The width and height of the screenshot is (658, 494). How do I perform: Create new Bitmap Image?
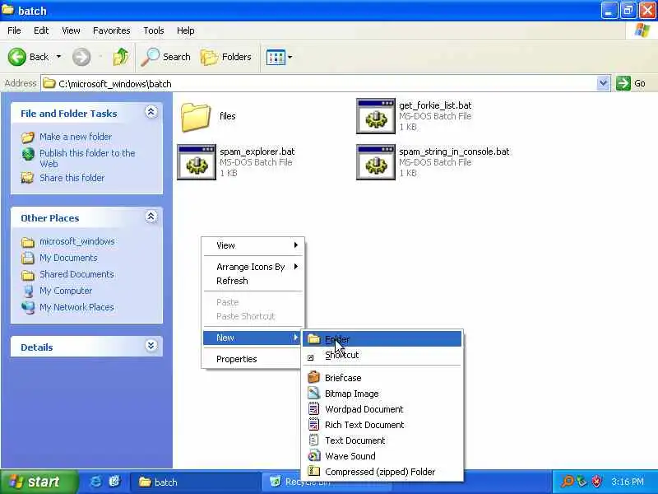coord(382,394)
